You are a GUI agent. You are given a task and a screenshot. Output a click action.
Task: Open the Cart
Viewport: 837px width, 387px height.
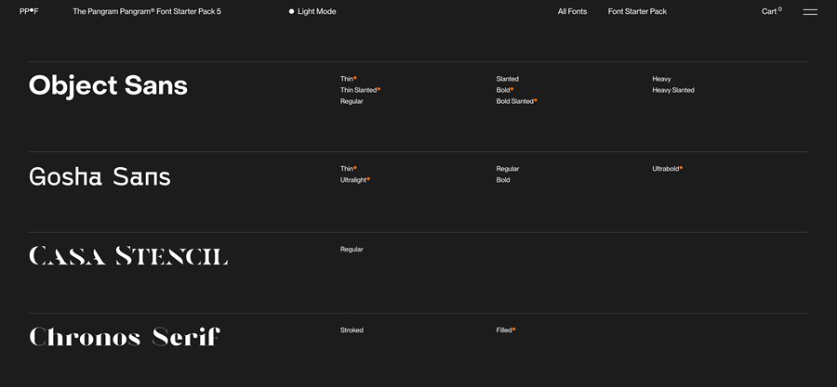[771, 11]
